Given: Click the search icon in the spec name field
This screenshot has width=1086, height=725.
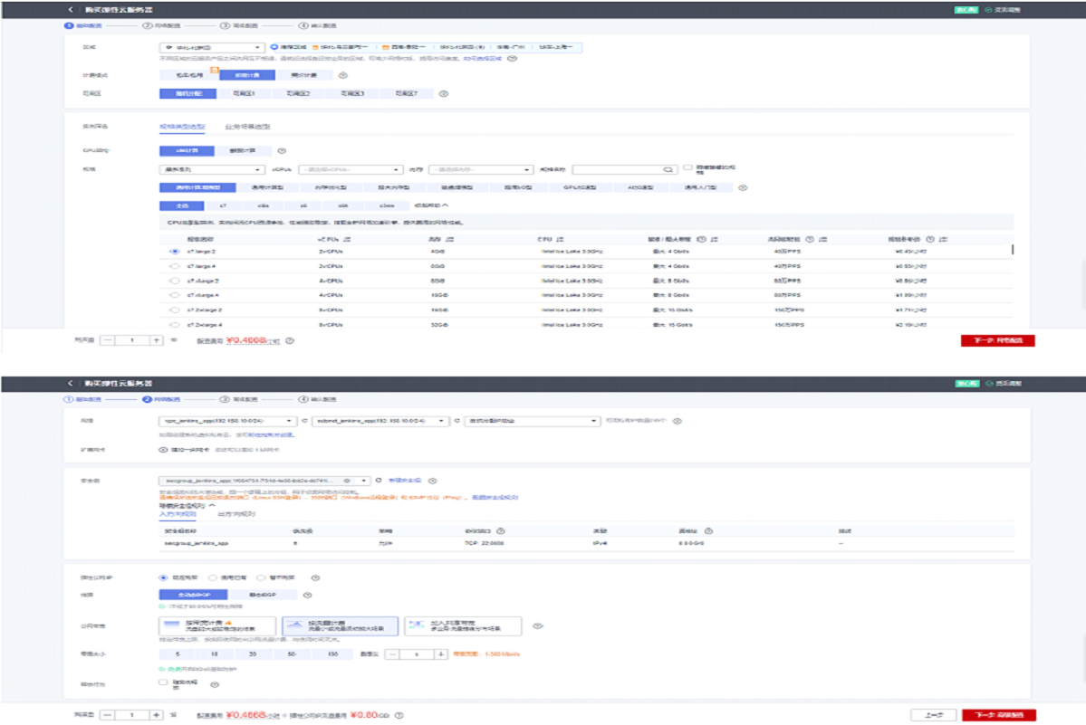Looking at the screenshot, I should tap(668, 169).
